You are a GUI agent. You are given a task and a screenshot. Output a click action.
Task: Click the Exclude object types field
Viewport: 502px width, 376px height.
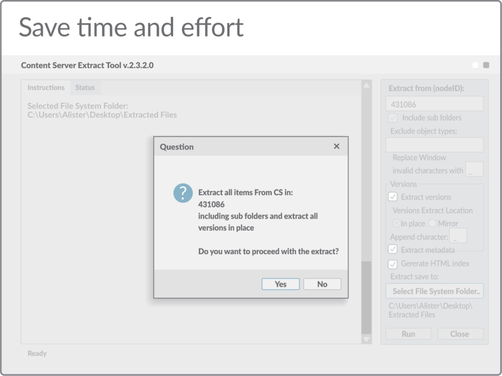[x=434, y=145]
